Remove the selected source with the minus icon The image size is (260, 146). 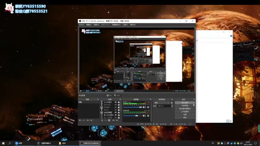coord(105,120)
